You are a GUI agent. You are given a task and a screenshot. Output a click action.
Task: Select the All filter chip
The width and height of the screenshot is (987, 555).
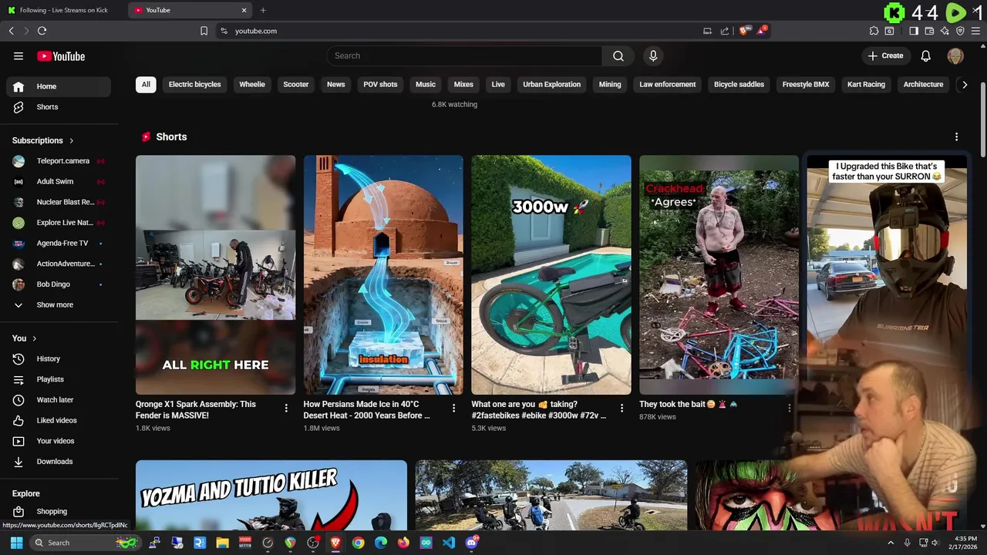146,85
